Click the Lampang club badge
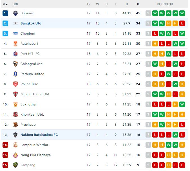 click(15, 165)
